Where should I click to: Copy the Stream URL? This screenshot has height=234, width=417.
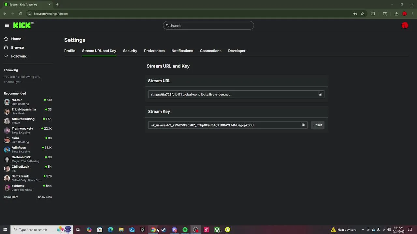click(x=320, y=94)
